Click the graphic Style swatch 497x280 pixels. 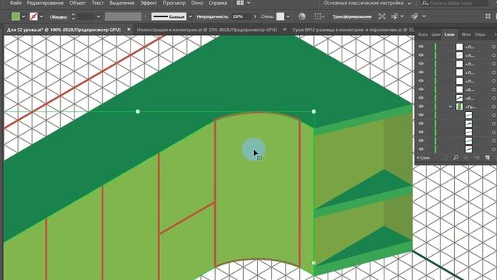coord(280,16)
